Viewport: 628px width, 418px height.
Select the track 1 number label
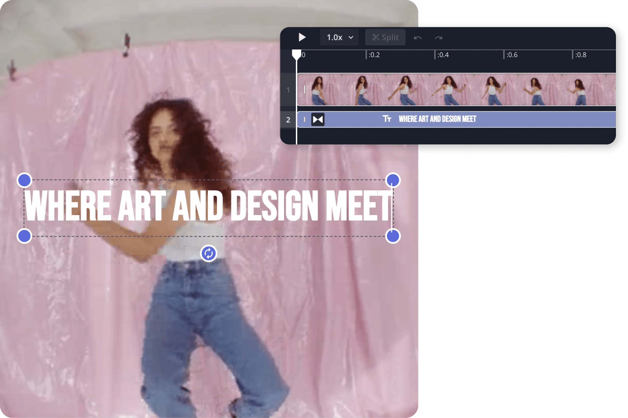[288, 90]
